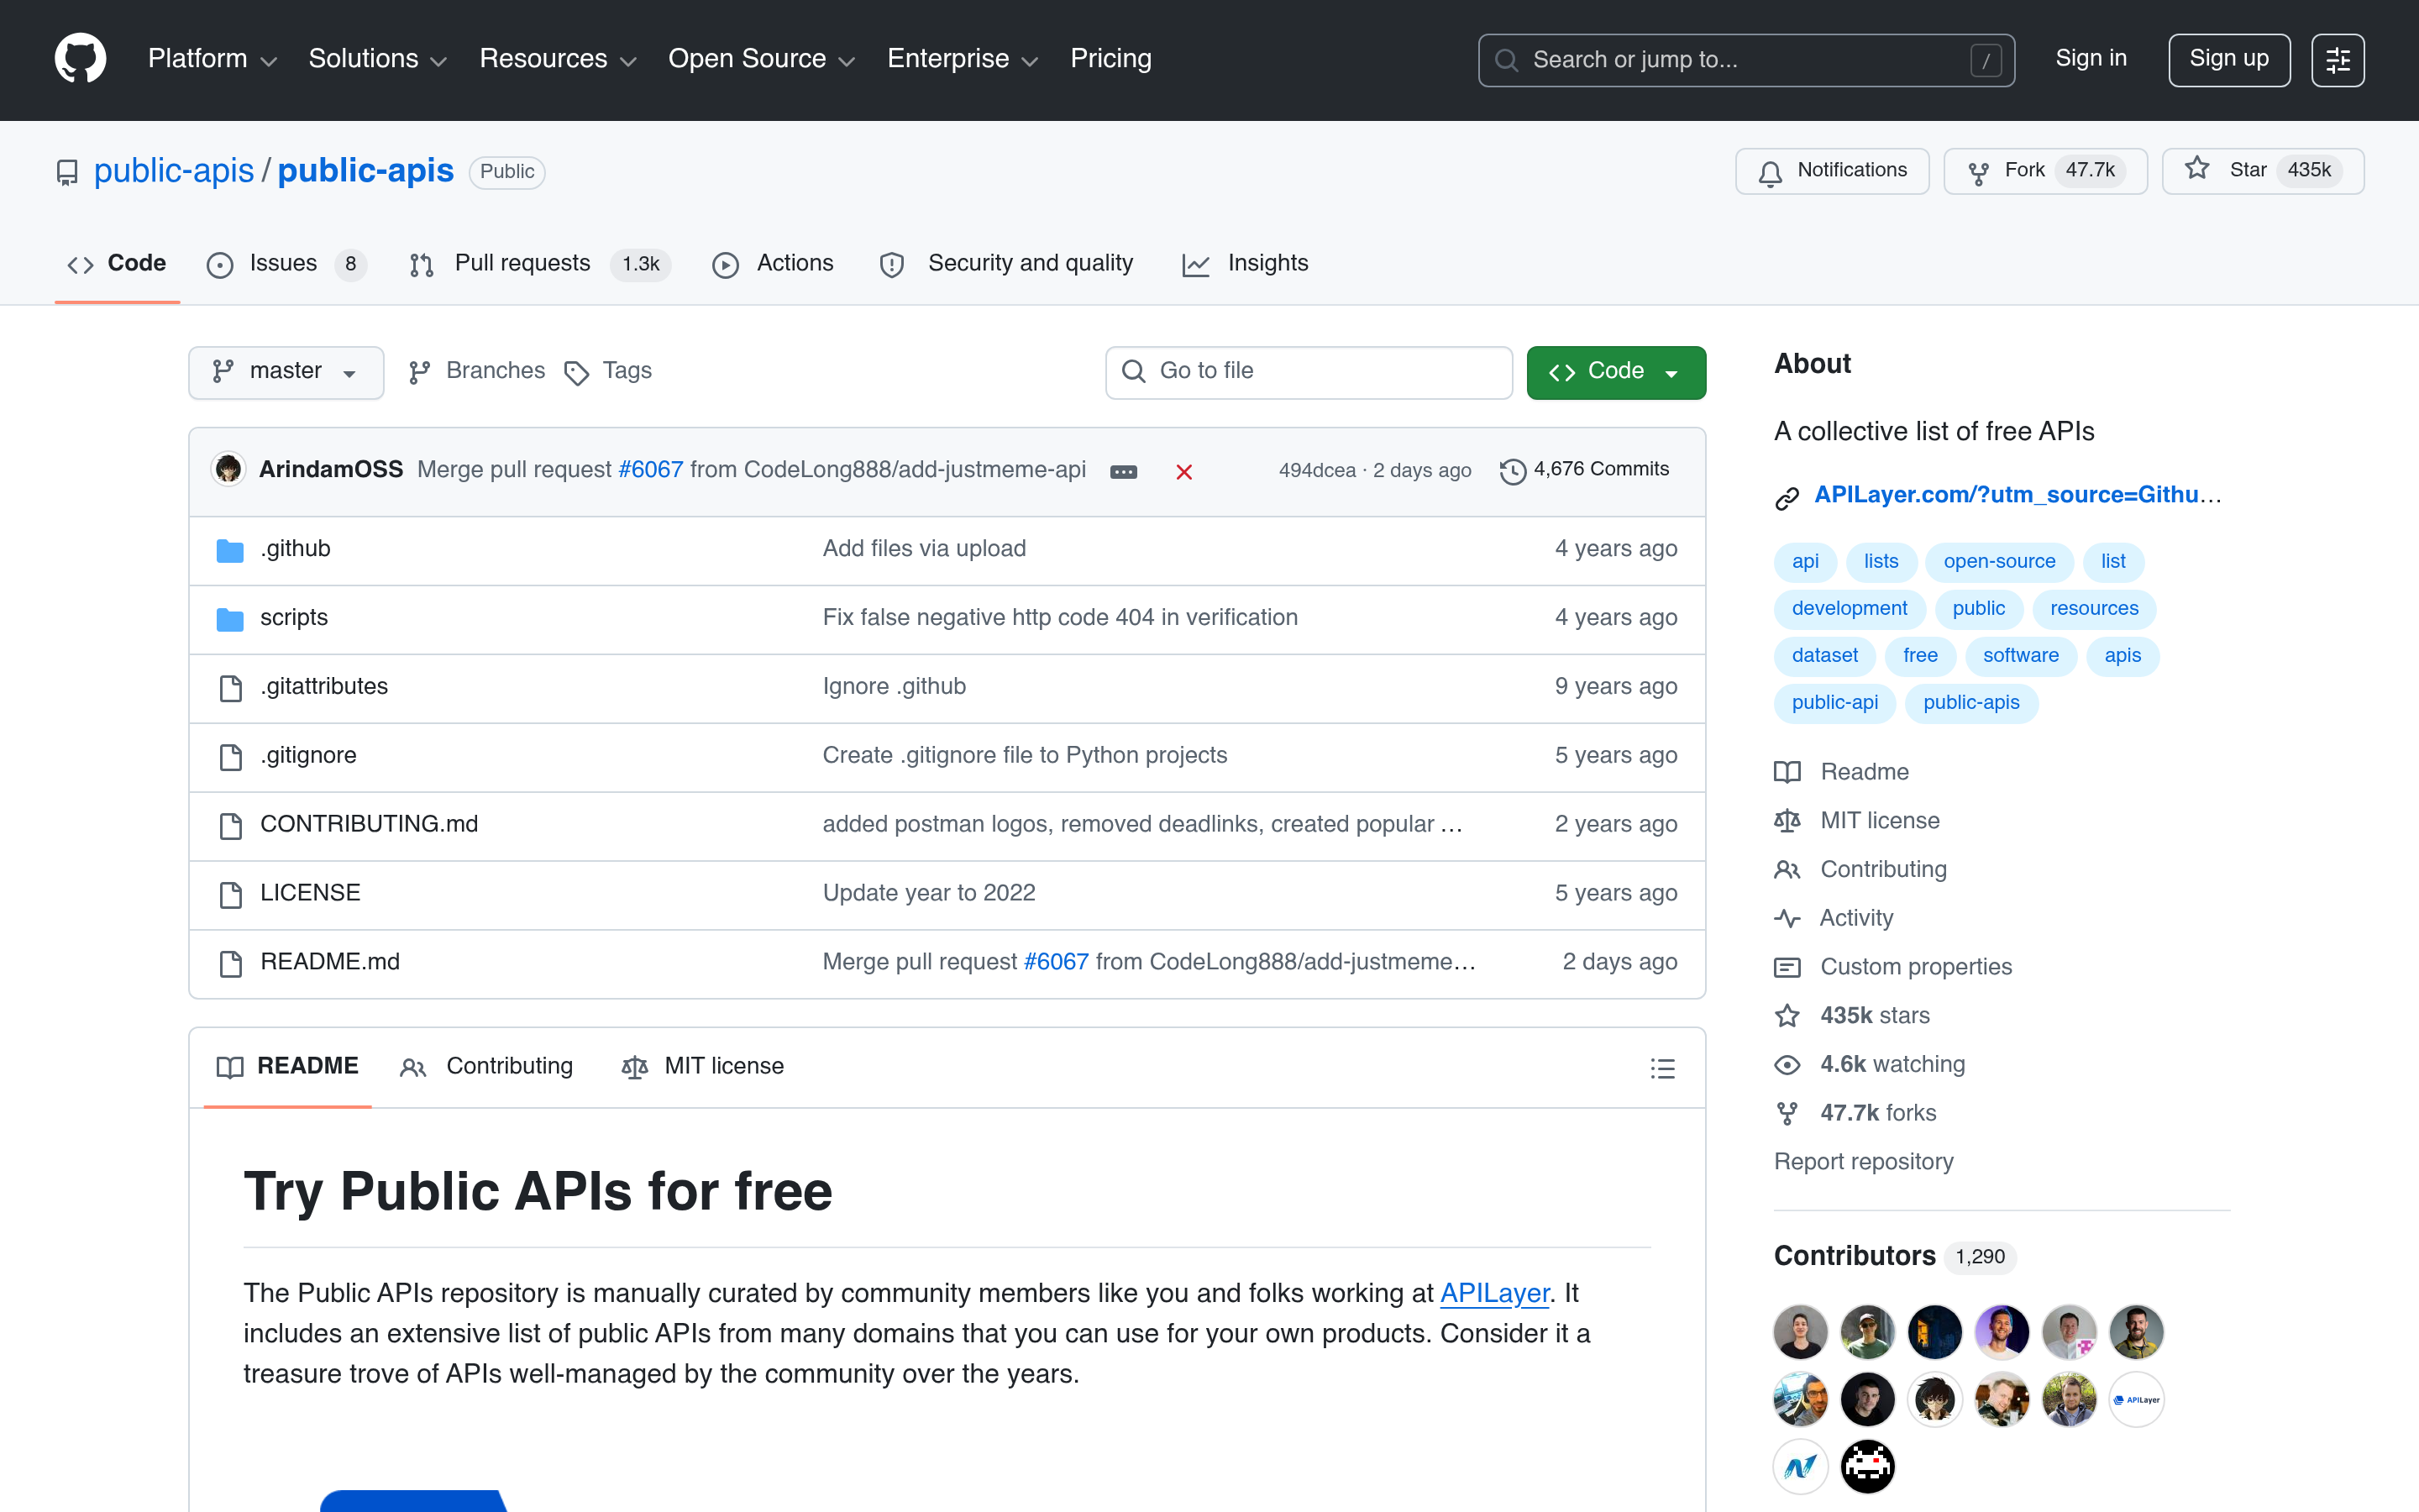The image size is (2419, 1512).
Task: Open the Branches link
Action: coord(477,371)
